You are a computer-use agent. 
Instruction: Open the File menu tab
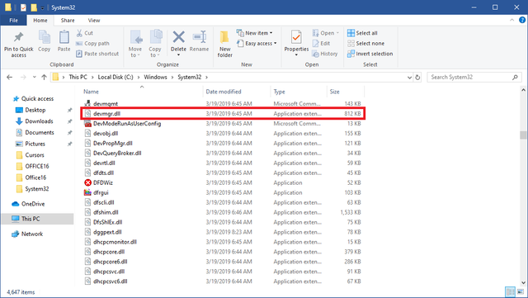[x=13, y=21]
